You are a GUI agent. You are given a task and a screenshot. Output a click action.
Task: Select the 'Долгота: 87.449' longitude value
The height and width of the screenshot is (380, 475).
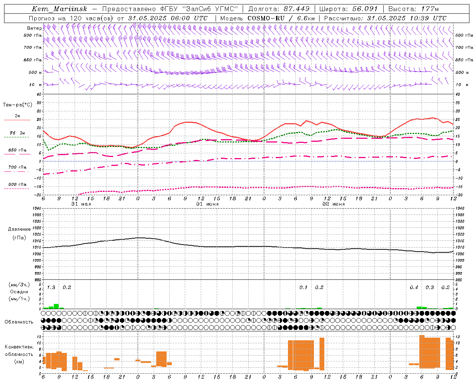pyautogui.click(x=279, y=9)
